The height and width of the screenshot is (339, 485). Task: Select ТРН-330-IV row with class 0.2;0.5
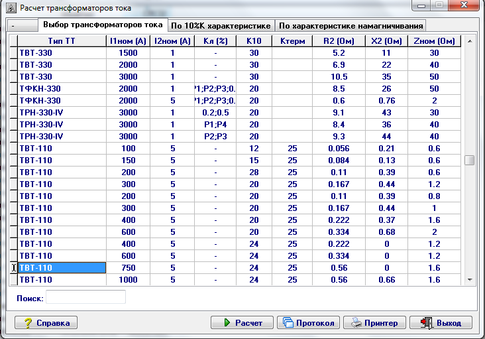(x=235, y=113)
